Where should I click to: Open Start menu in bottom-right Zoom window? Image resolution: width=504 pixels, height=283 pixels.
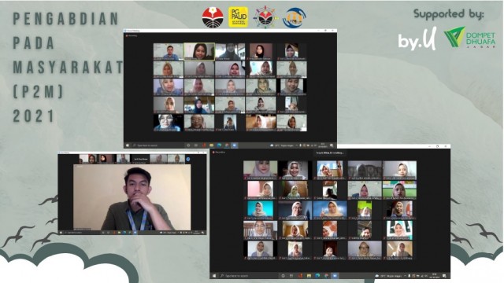[x=214, y=276]
